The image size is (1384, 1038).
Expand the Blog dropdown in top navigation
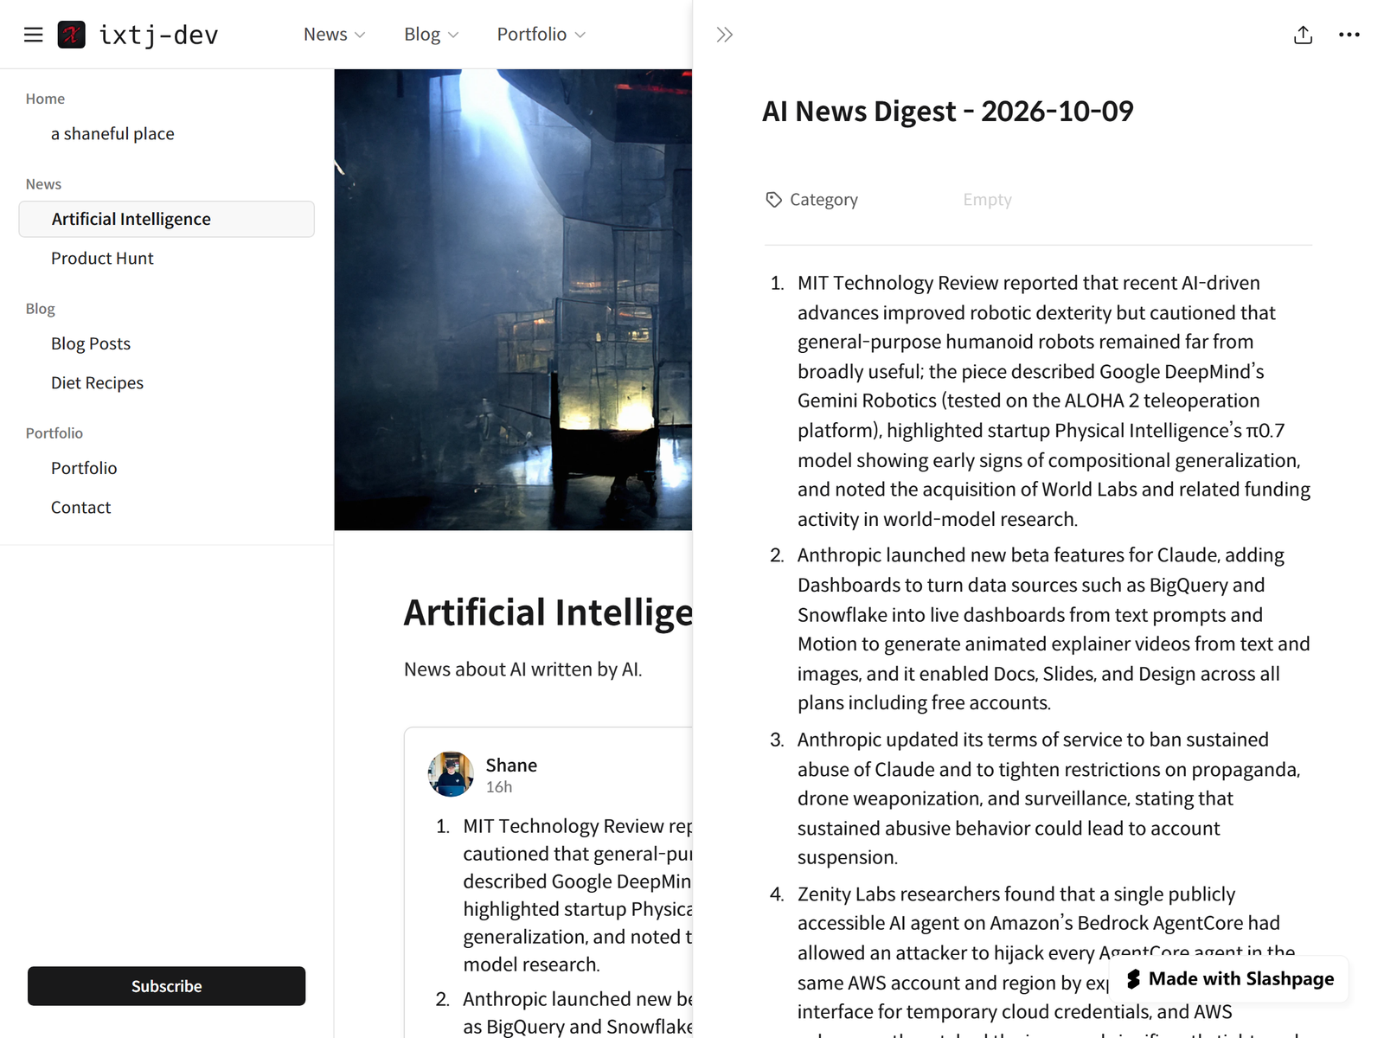click(432, 35)
